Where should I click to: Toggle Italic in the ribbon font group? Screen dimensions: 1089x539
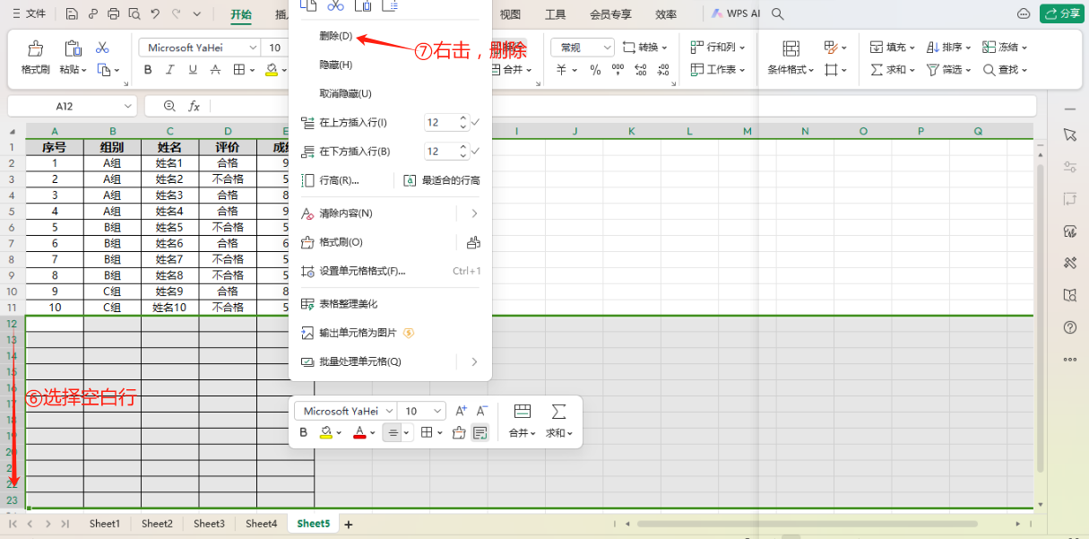171,70
